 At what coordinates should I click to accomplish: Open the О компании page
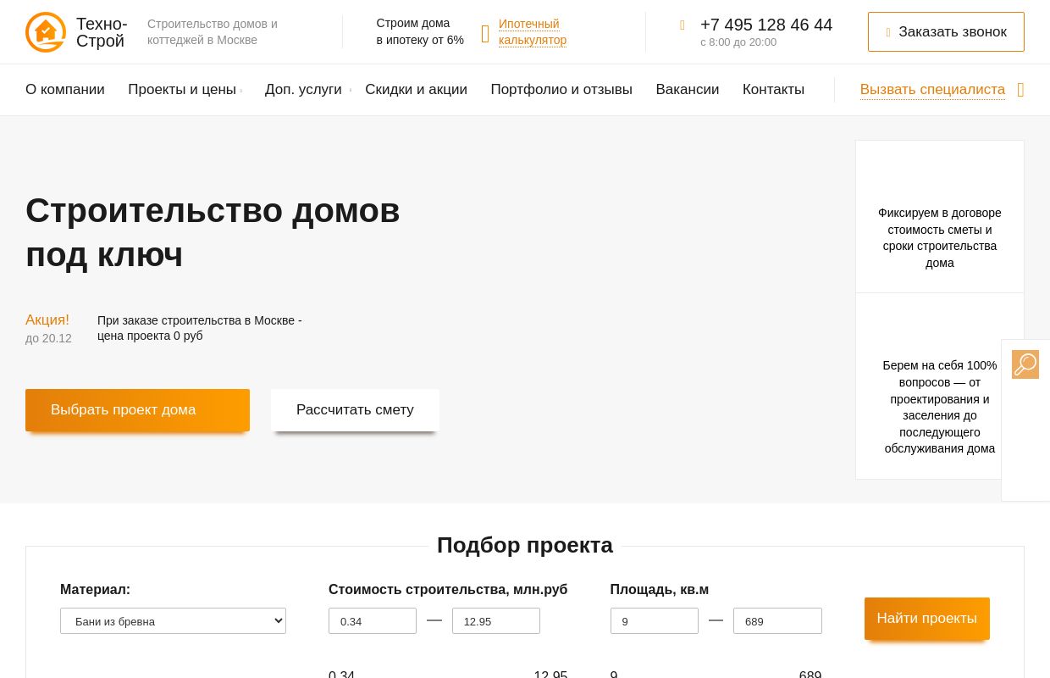pos(64,89)
